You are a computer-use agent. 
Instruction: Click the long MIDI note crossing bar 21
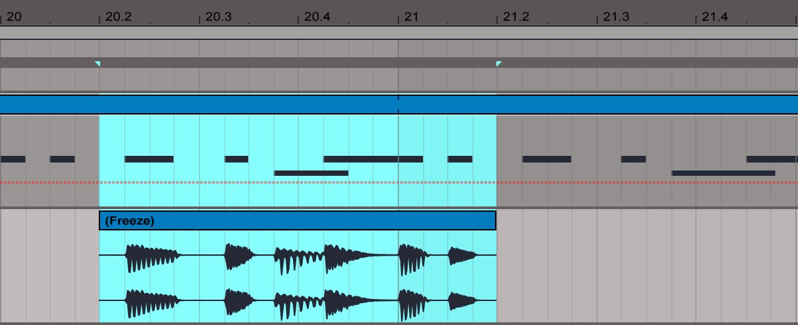(x=373, y=159)
